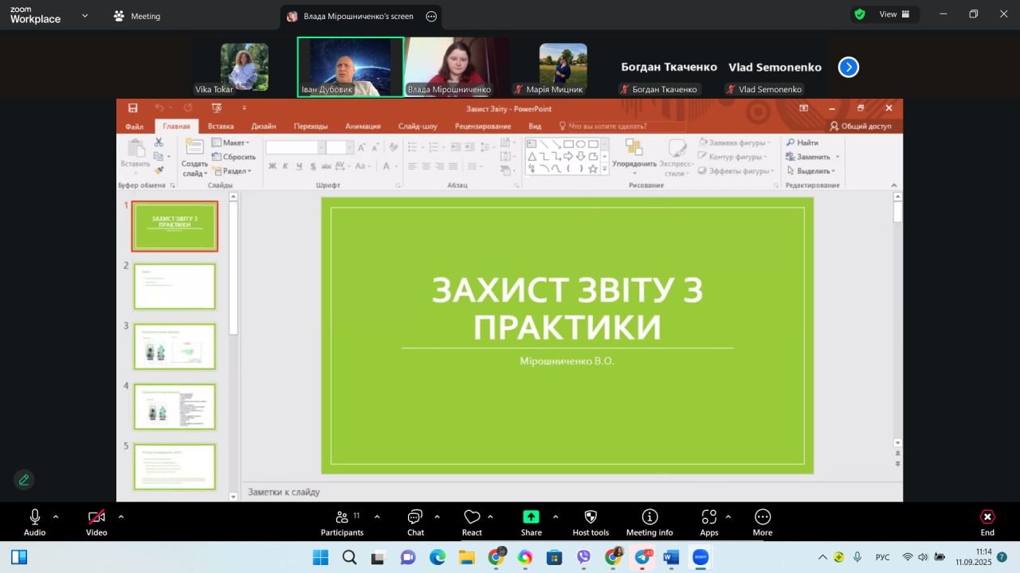This screenshot has height=573, width=1020.
Task: Open the View layout dropdown
Action: click(894, 14)
